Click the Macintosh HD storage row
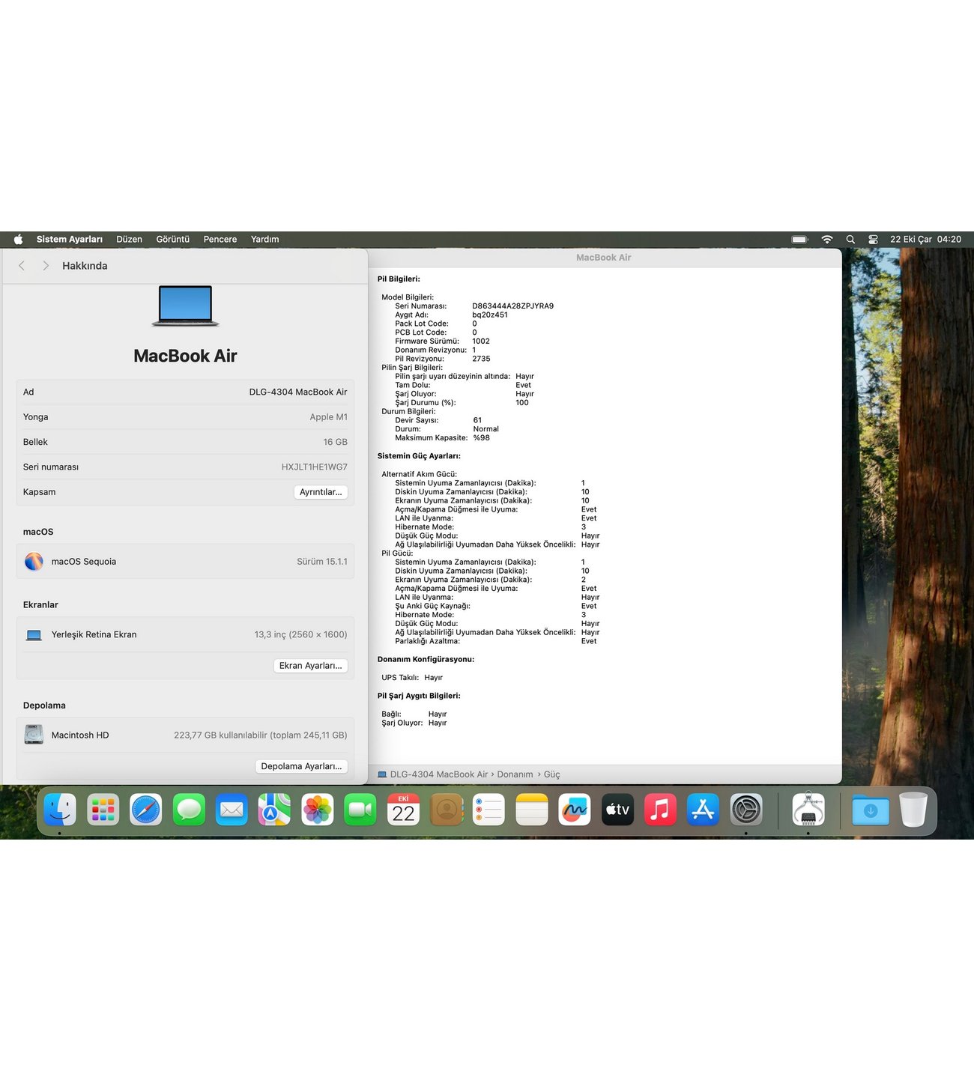 (185, 735)
